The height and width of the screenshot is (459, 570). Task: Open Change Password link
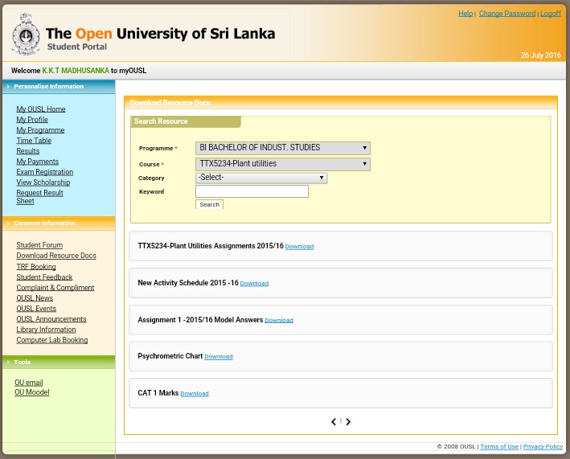(507, 14)
